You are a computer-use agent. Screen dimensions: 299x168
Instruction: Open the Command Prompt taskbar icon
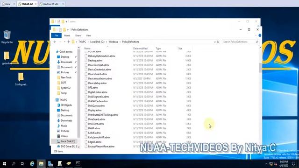pyautogui.click(x=78, y=164)
